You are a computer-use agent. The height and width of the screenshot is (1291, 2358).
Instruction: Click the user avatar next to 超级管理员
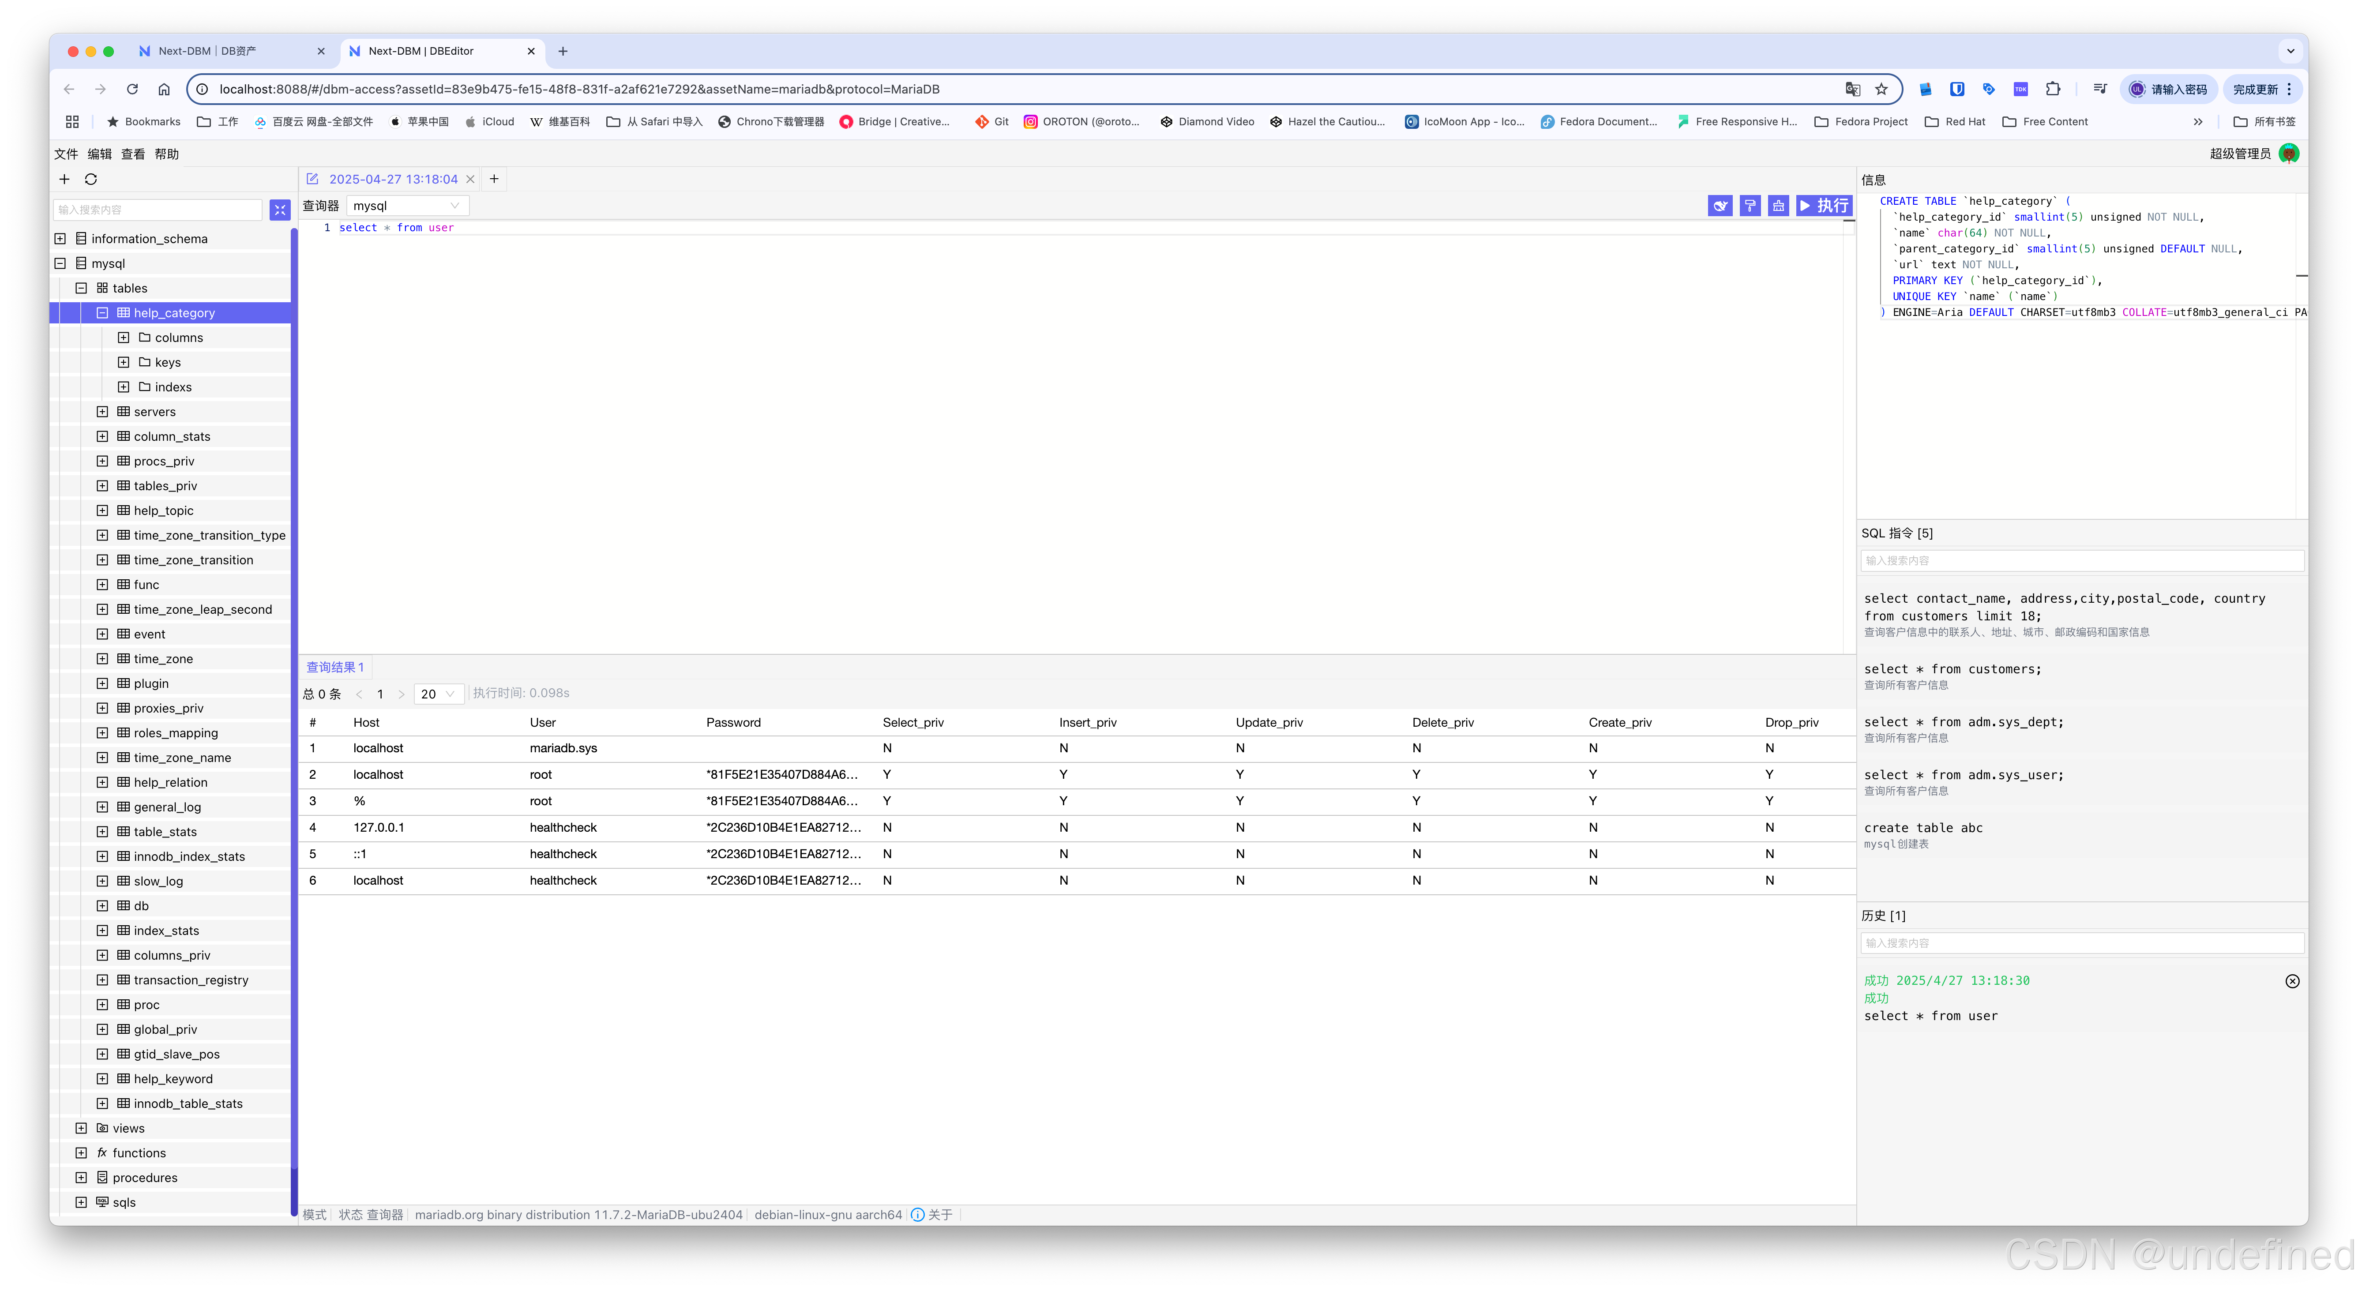tap(2288, 154)
